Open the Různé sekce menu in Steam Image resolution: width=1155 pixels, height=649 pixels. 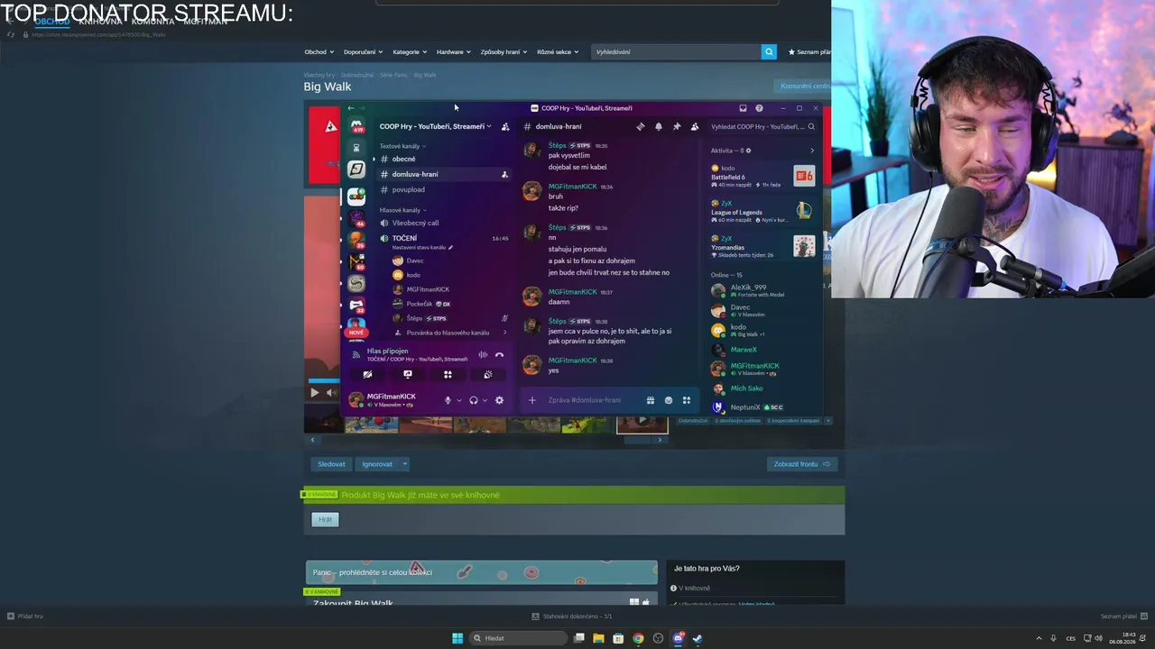[x=558, y=51]
